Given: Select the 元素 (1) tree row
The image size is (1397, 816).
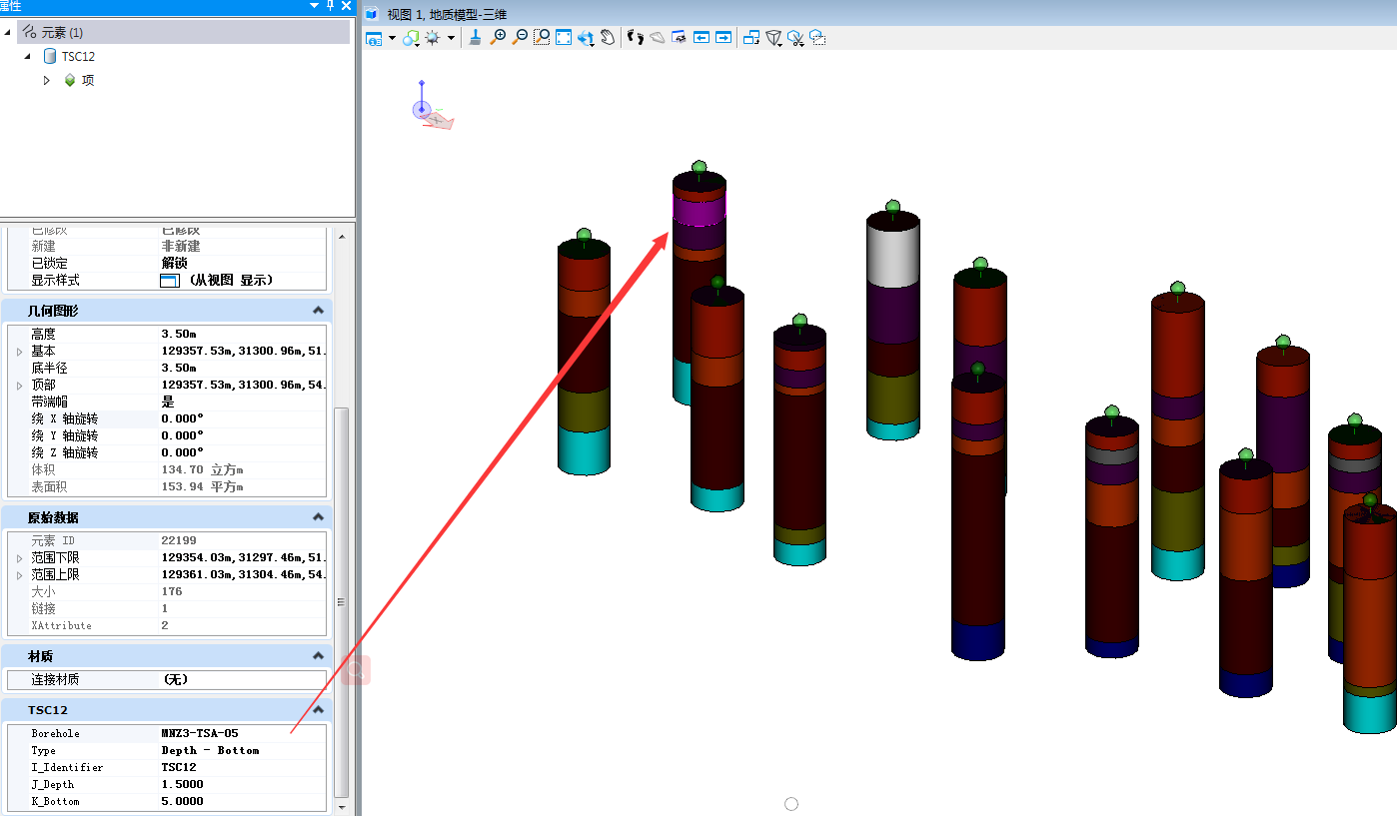Looking at the screenshot, I should 183,33.
